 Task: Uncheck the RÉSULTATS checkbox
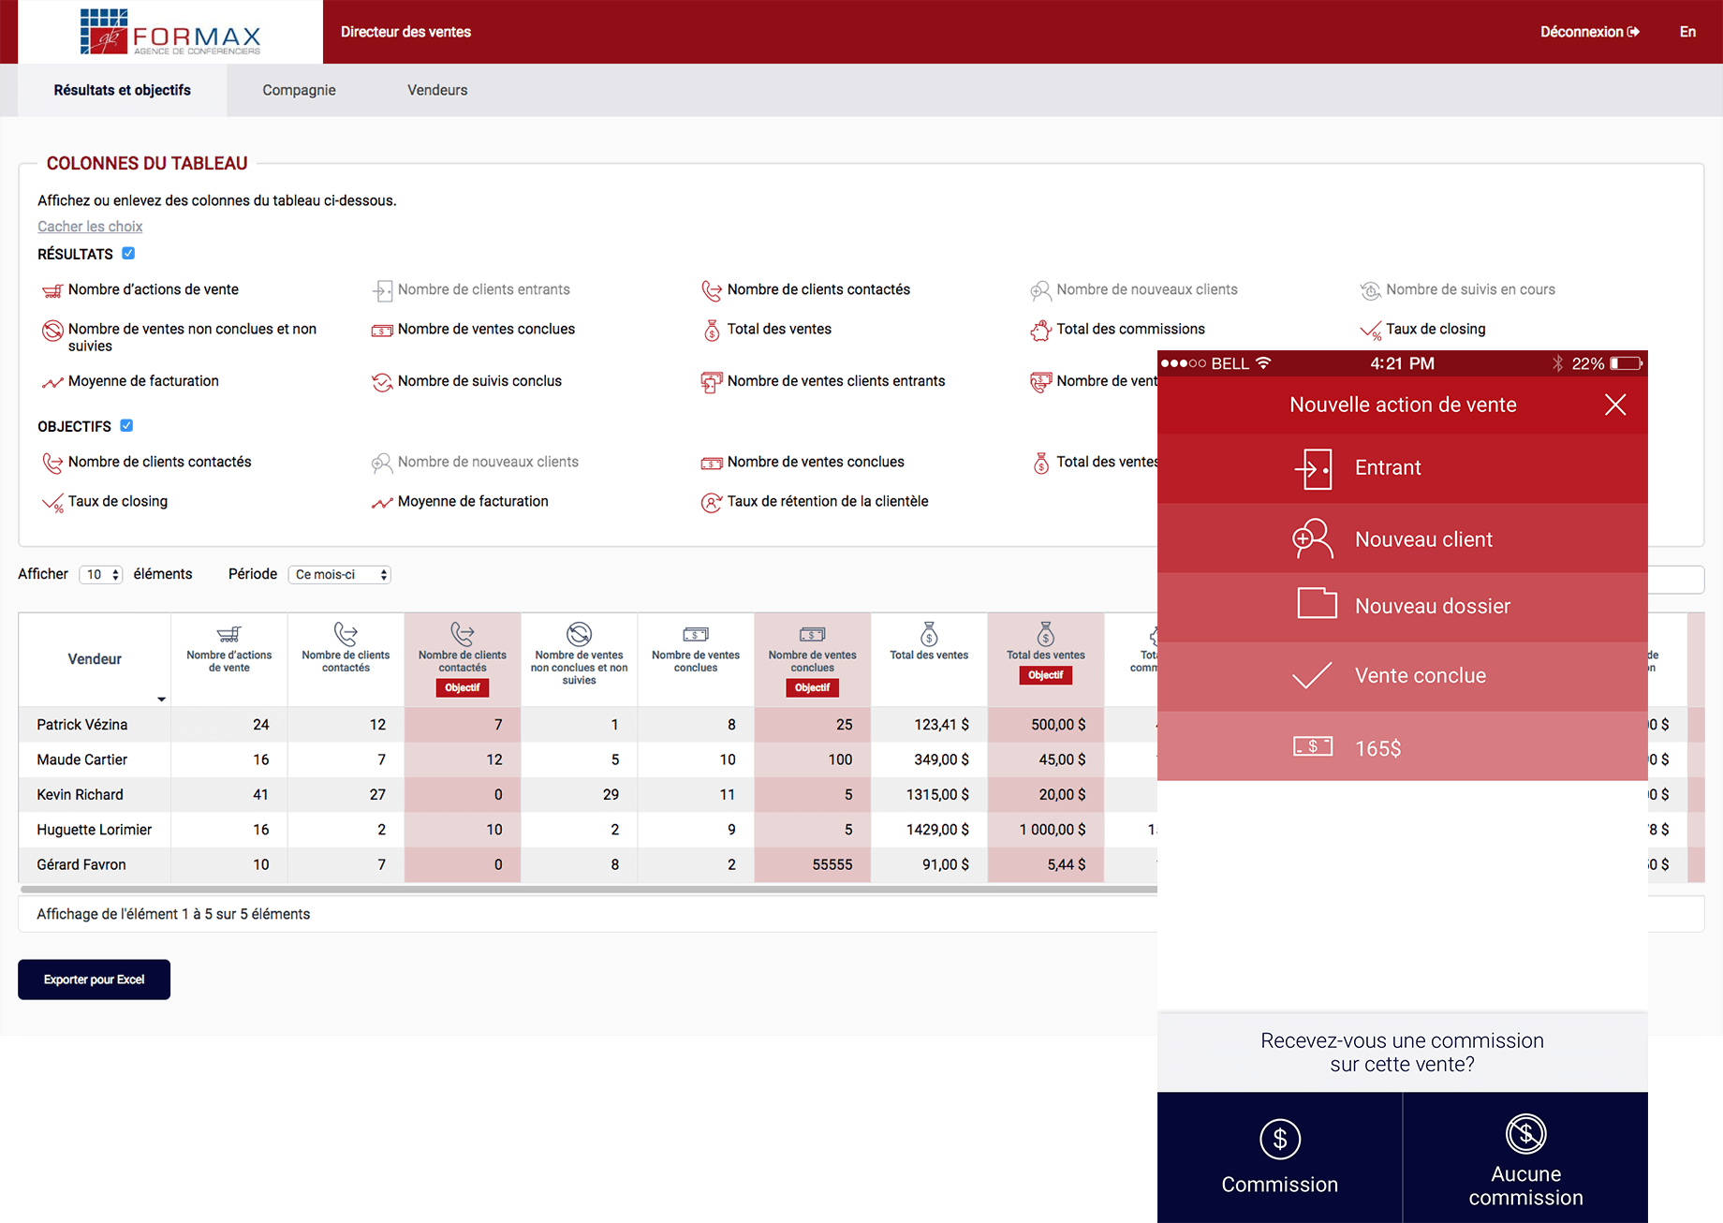click(x=128, y=254)
